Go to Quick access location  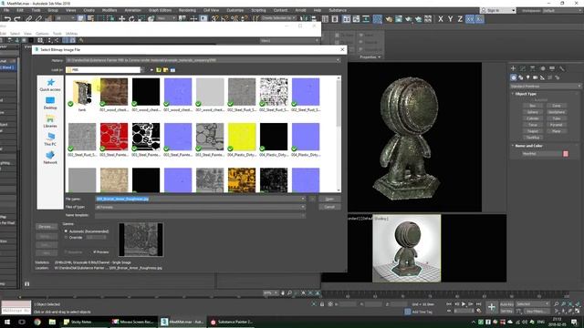(x=50, y=85)
